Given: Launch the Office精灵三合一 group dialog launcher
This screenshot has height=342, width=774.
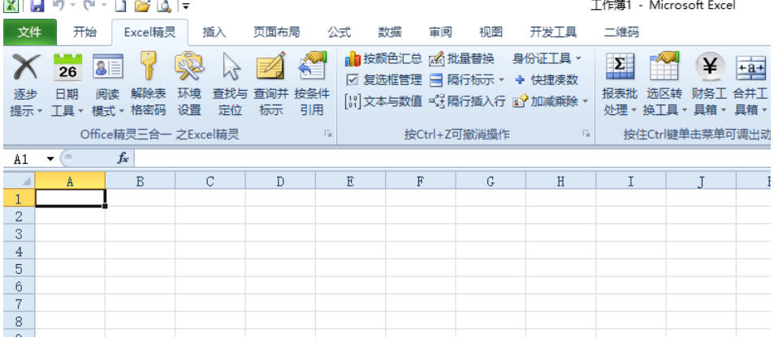Looking at the screenshot, I should (328, 134).
